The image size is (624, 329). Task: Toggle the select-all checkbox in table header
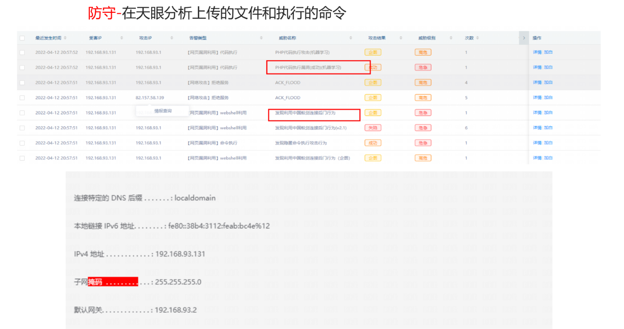click(22, 38)
